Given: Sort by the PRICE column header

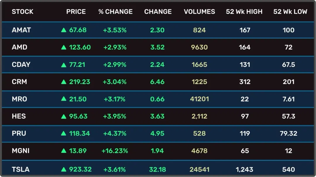Looking at the screenshot, I should pyautogui.click(x=76, y=12).
